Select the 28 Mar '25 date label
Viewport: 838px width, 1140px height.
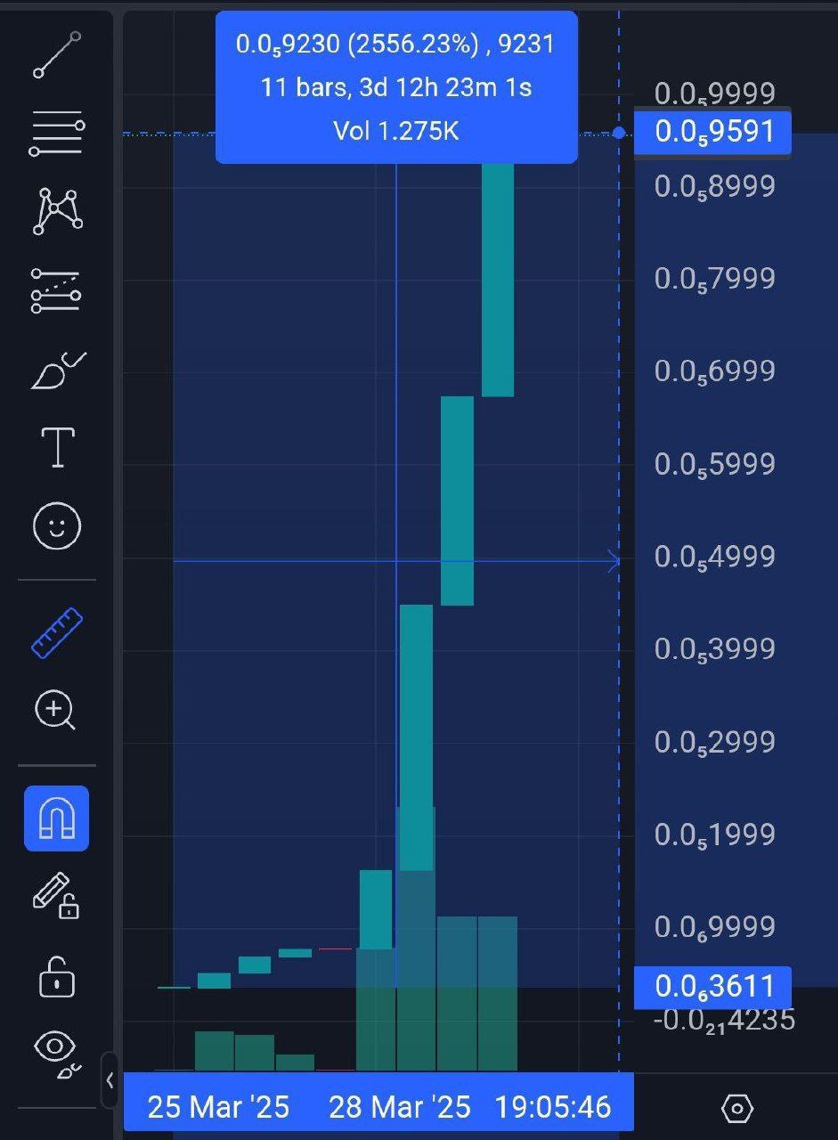400,1107
